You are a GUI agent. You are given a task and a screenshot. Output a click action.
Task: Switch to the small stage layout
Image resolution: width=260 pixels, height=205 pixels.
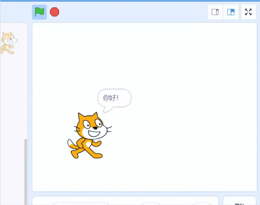coord(215,12)
